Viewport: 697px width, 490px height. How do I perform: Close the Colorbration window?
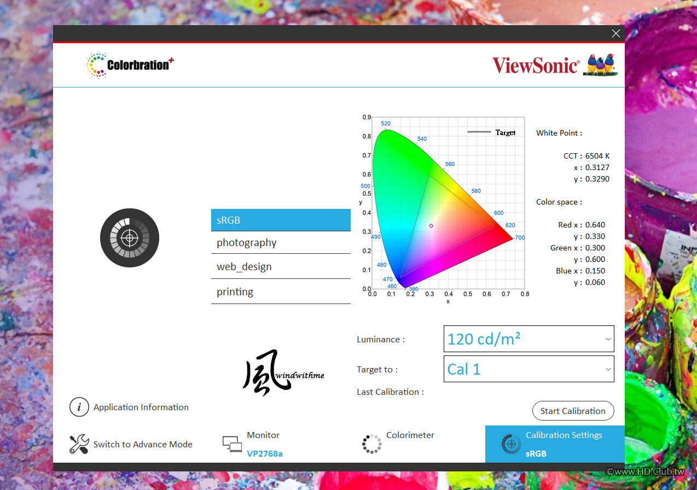pyautogui.click(x=616, y=33)
